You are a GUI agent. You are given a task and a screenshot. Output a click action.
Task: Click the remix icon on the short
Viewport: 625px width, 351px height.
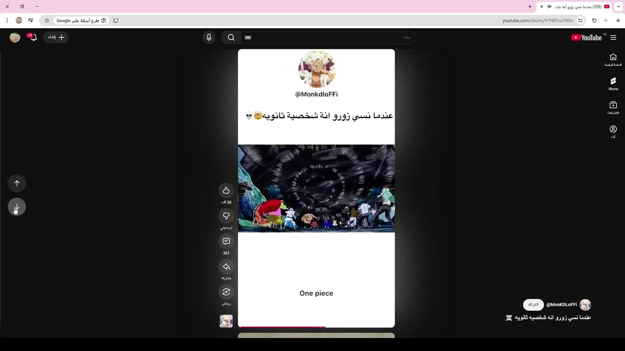(226, 292)
